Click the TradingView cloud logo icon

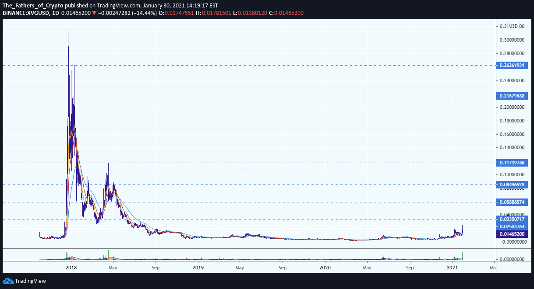pyautogui.click(x=8, y=281)
